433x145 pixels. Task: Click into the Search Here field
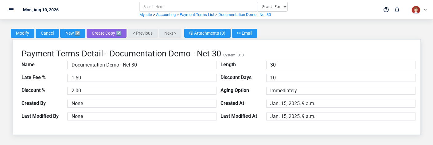(x=198, y=7)
